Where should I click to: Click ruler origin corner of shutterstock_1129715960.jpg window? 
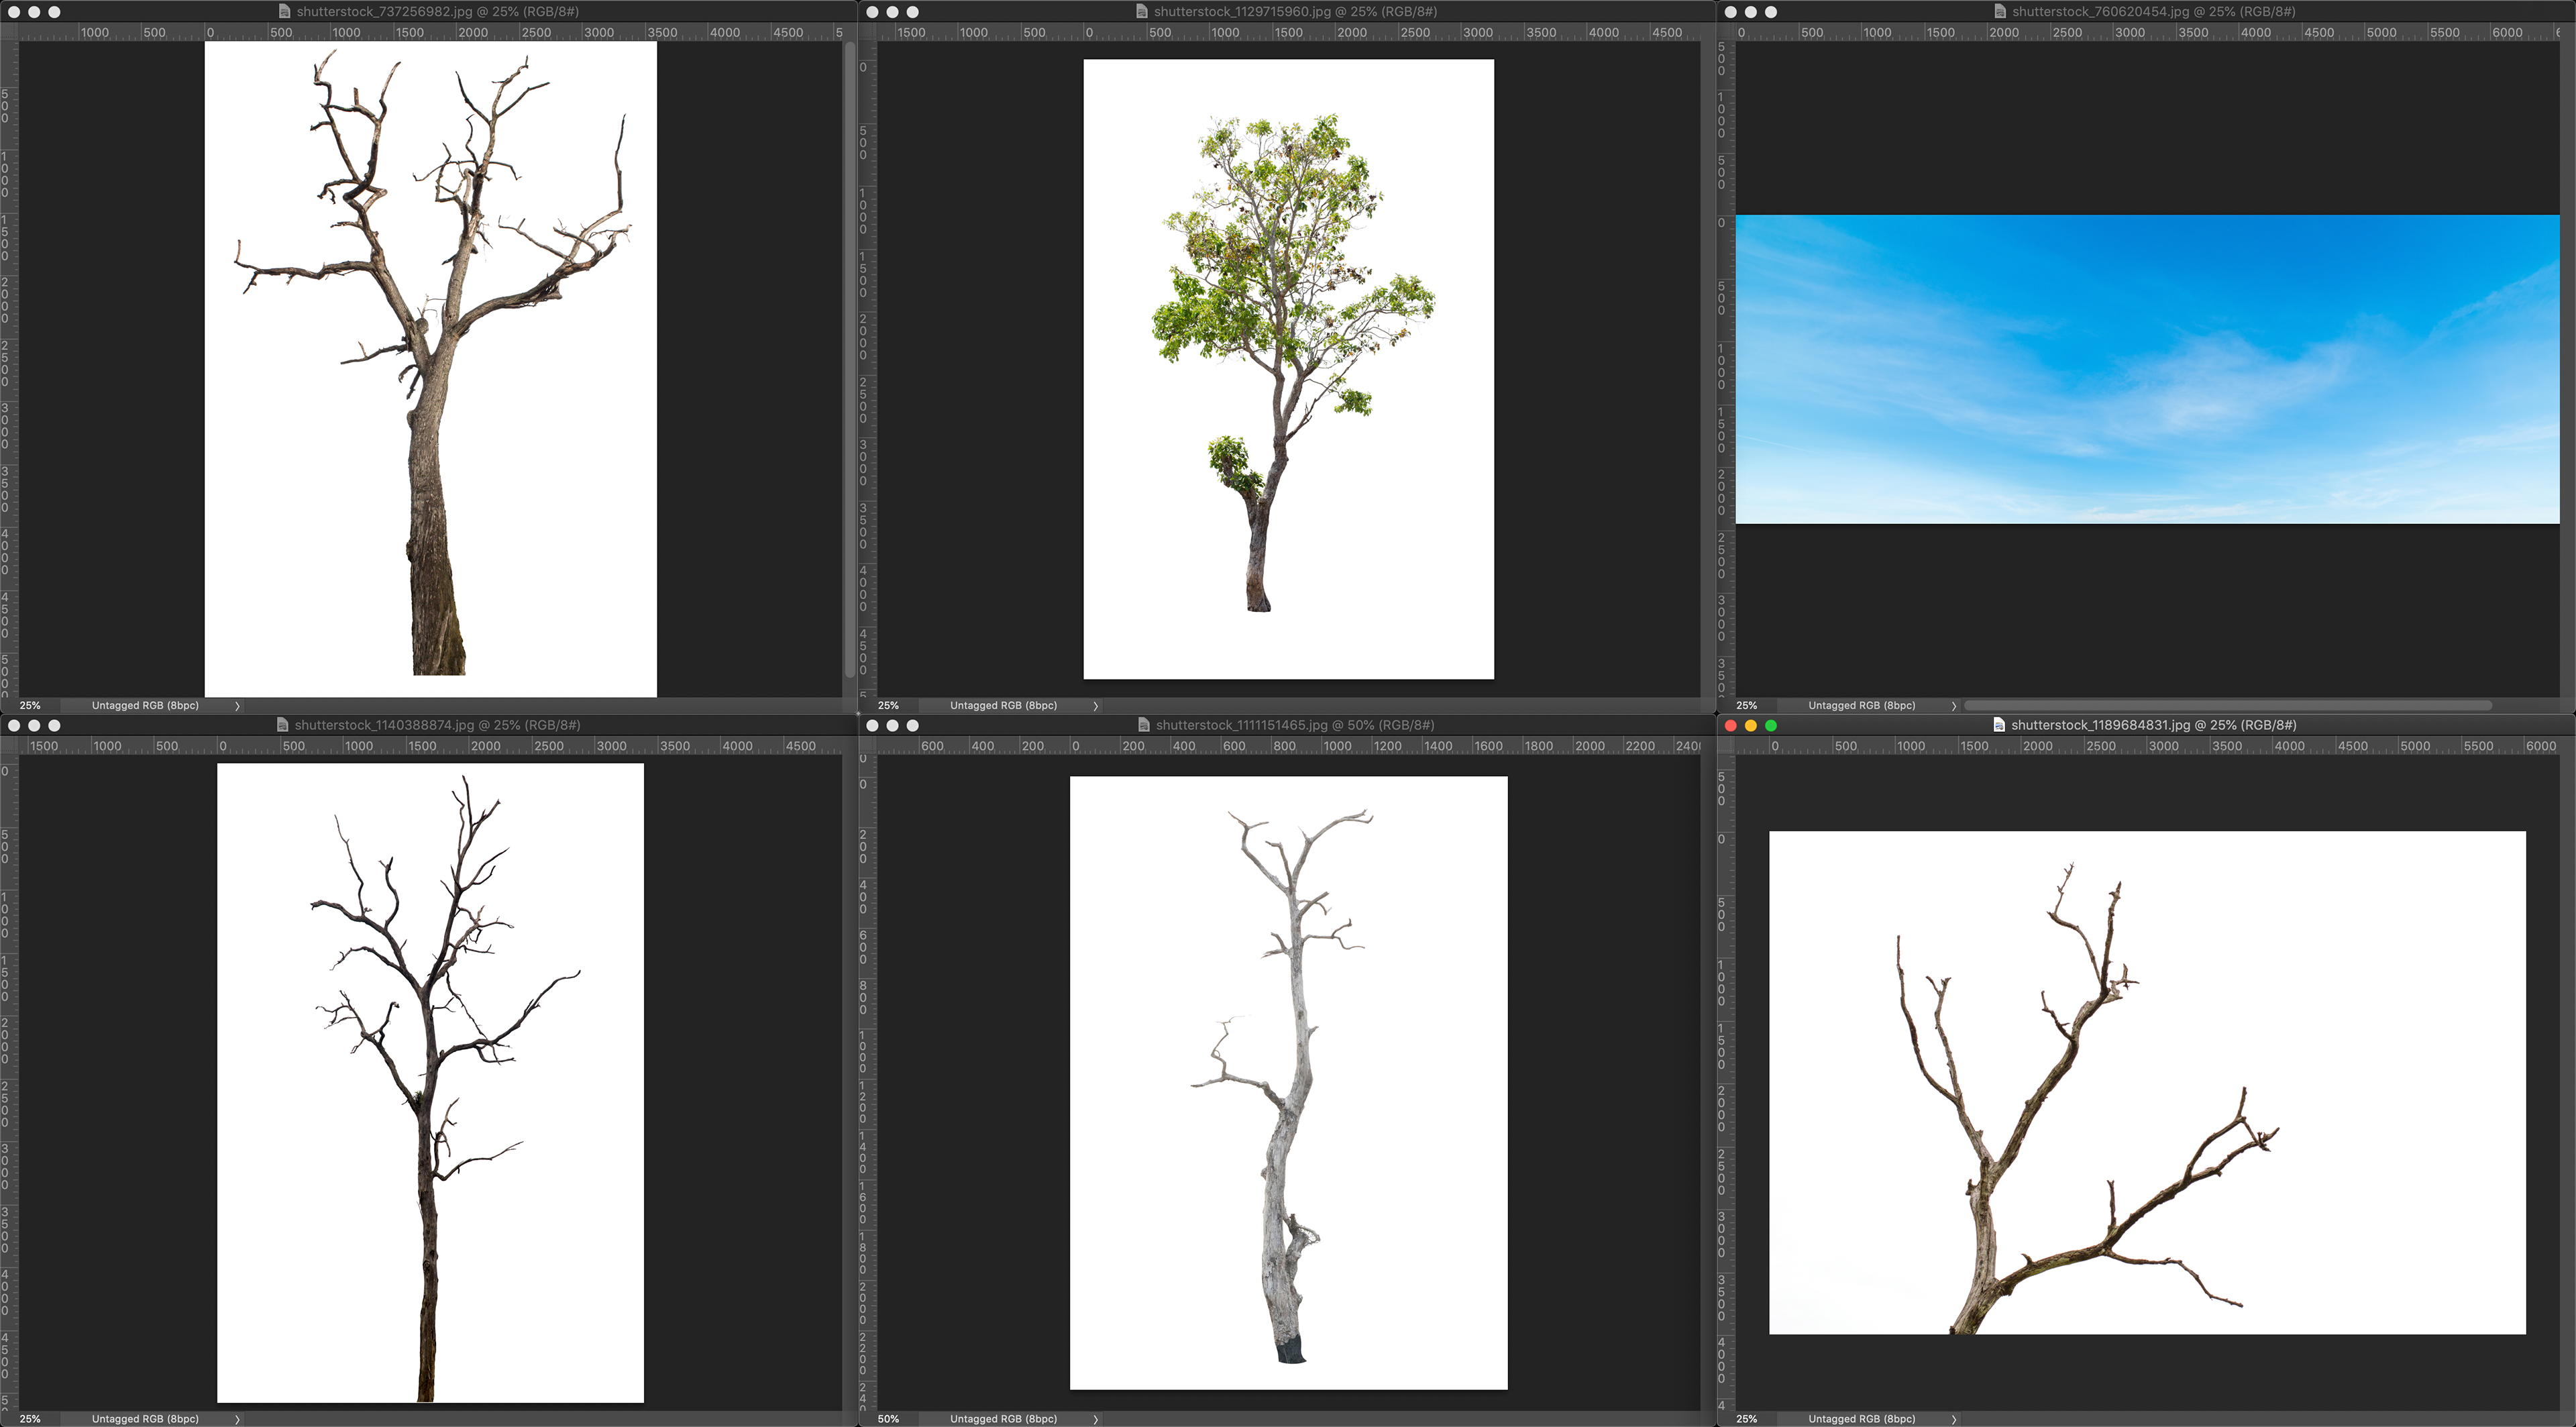click(x=867, y=33)
